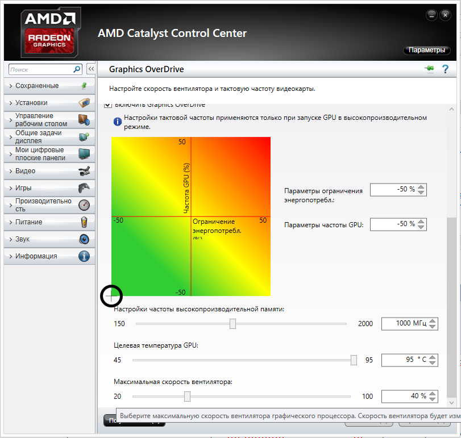Click the Мои цифровые плоские панели monitor icon
This screenshot has width=461, height=438.
(x=84, y=154)
